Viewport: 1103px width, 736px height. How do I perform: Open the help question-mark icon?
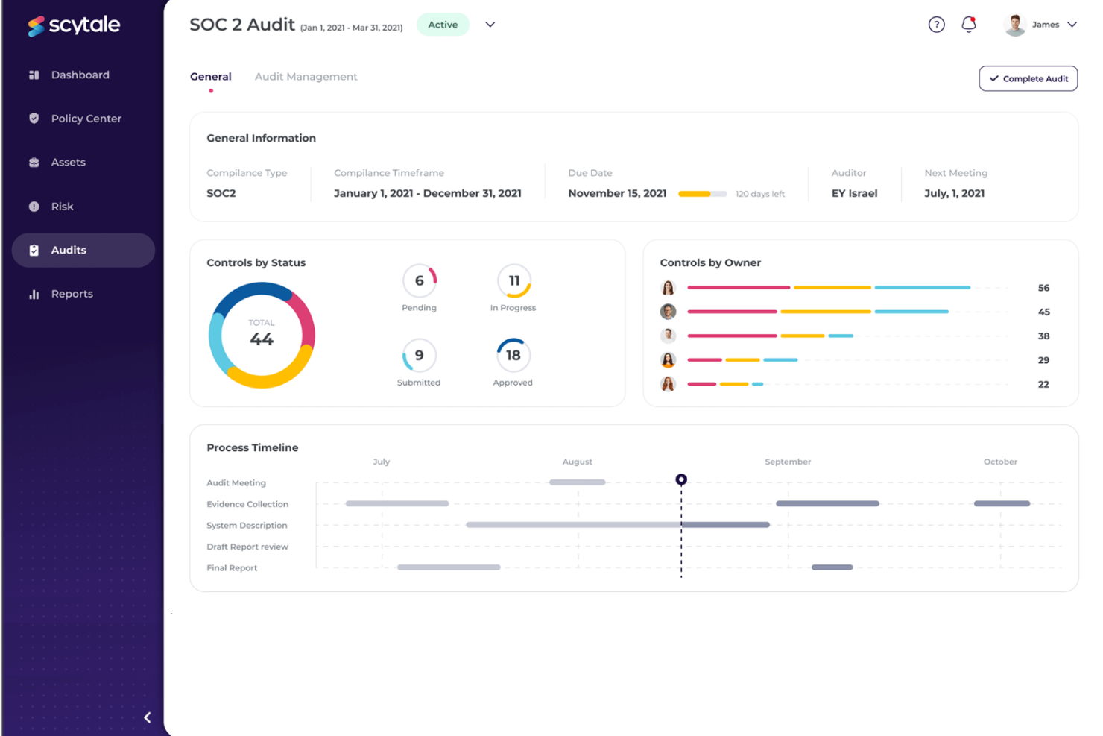[x=936, y=24]
